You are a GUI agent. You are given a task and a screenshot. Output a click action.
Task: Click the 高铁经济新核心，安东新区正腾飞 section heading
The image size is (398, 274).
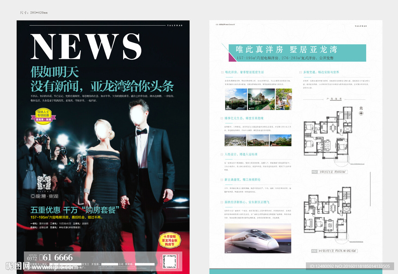pyautogui.click(x=247, y=202)
